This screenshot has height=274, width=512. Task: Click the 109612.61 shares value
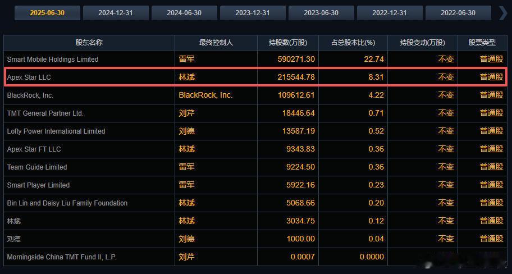[296, 95]
